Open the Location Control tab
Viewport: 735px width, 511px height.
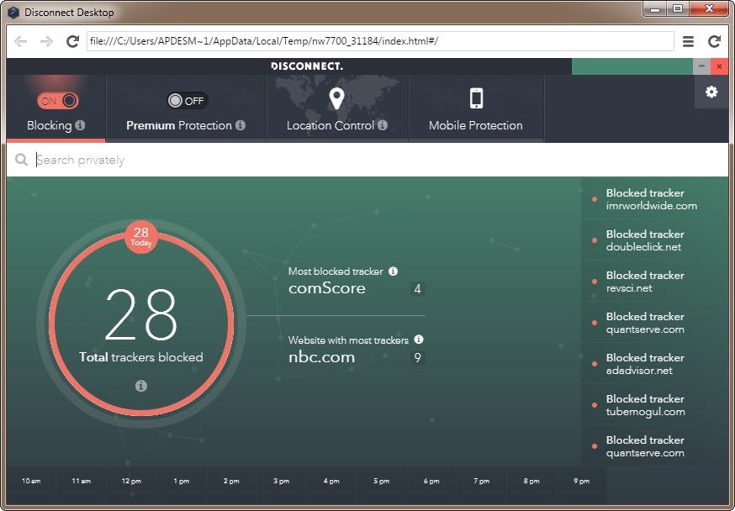click(336, 125)
